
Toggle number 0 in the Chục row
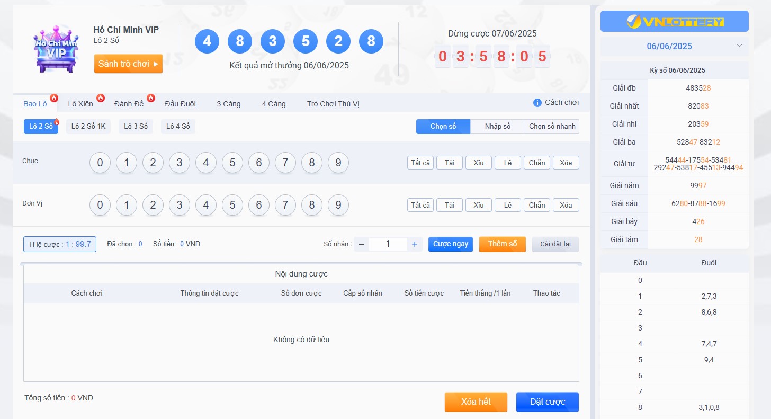[100, 163]
